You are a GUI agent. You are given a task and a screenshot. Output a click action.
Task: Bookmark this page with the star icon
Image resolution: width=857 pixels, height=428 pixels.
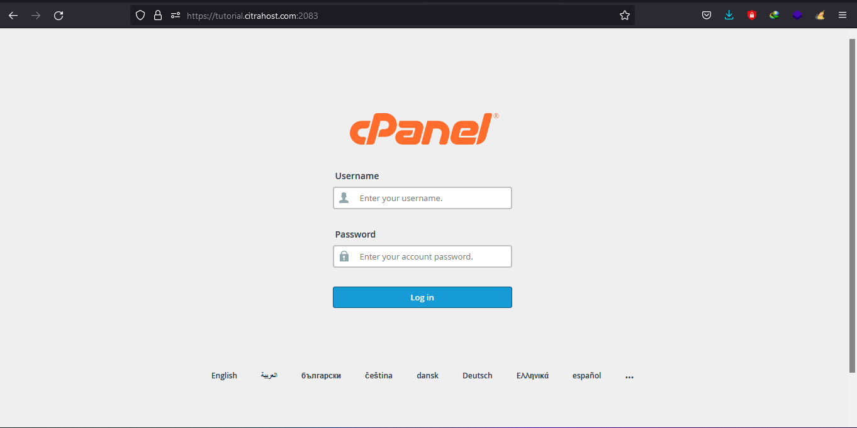625,16
